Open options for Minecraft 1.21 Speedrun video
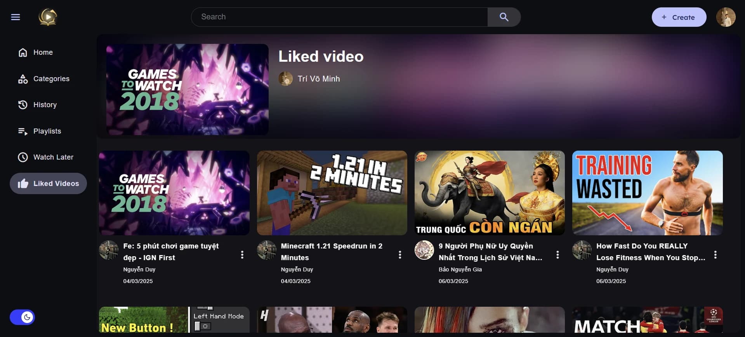 pyautogui.click(x=400, y=255)
